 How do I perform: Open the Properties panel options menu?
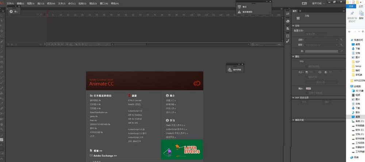click(344, 11)
